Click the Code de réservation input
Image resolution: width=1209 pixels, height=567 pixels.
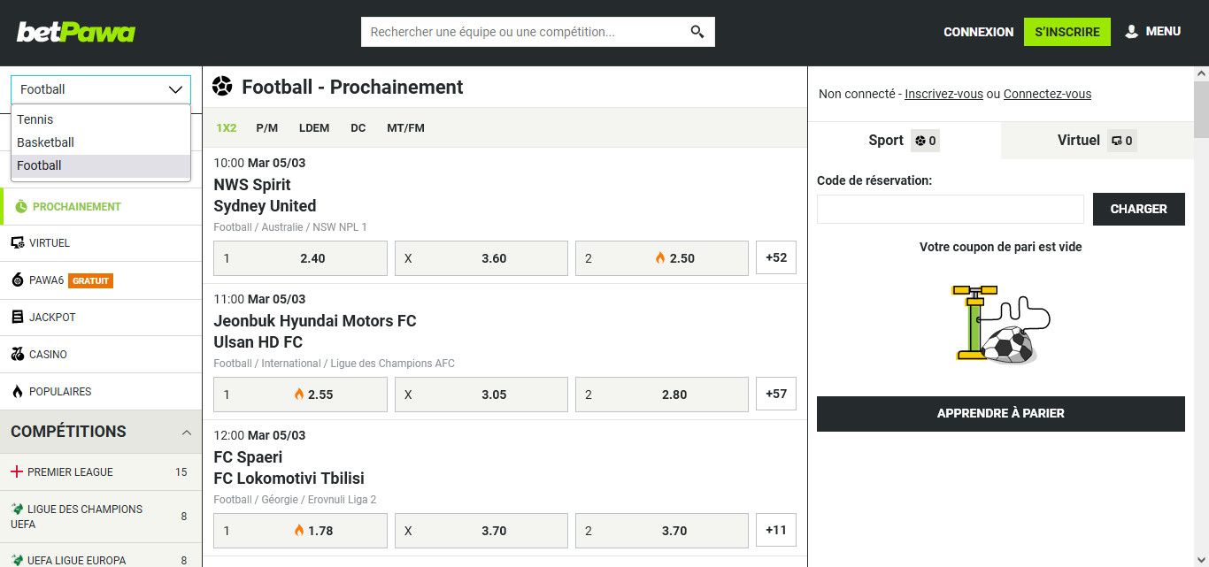click(x=951, y=209)
